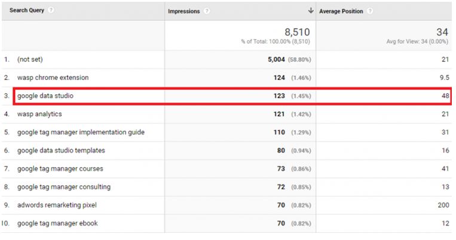456x240 pixels.
Task: Select total average position value 34
Action: click(442, 32)
